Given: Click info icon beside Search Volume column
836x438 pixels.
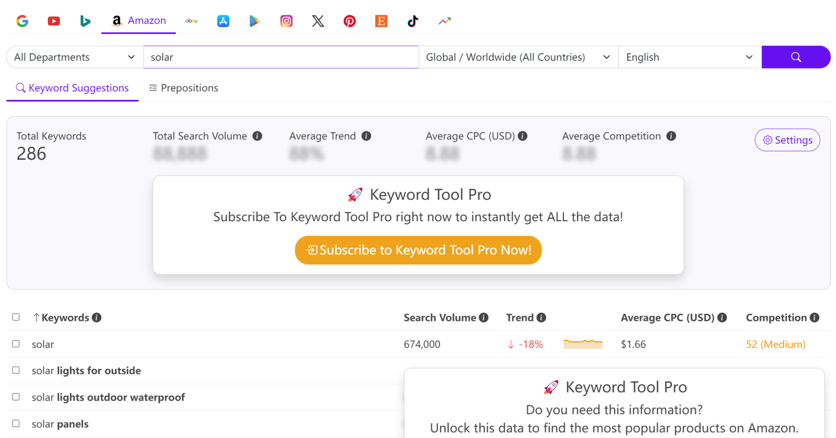Looking at the screenshot, I should (484, 317).
